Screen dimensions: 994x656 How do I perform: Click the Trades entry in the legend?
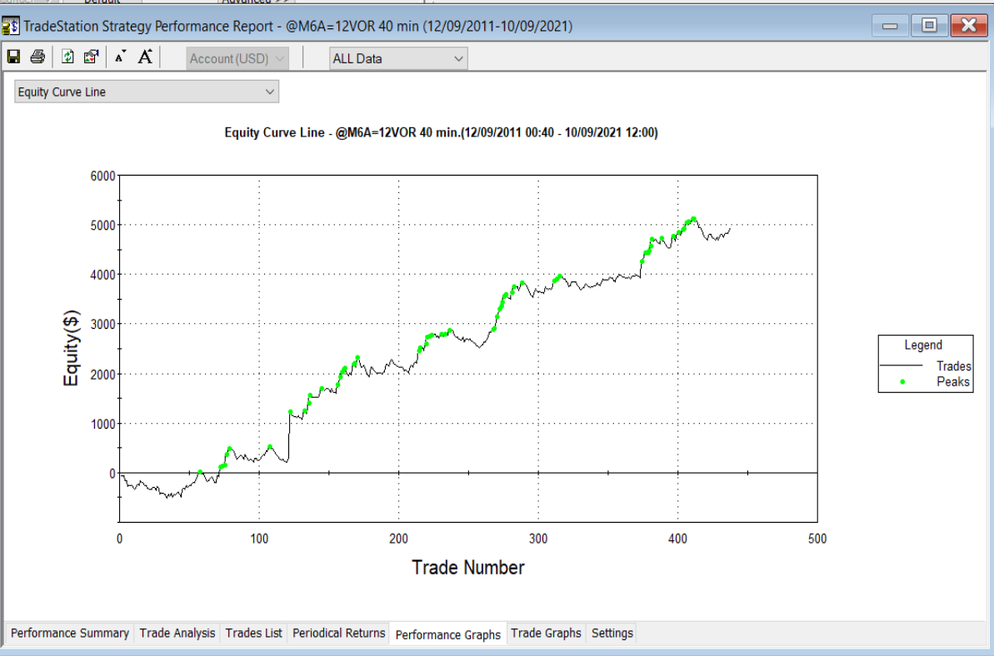click(x=926, y=366)
